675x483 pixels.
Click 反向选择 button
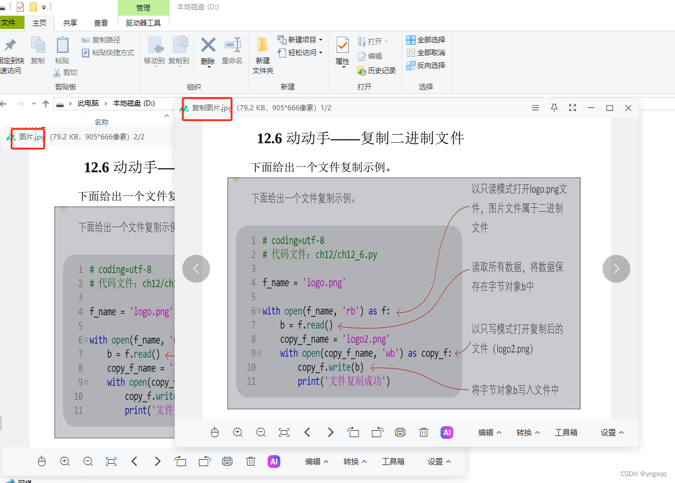426,66
